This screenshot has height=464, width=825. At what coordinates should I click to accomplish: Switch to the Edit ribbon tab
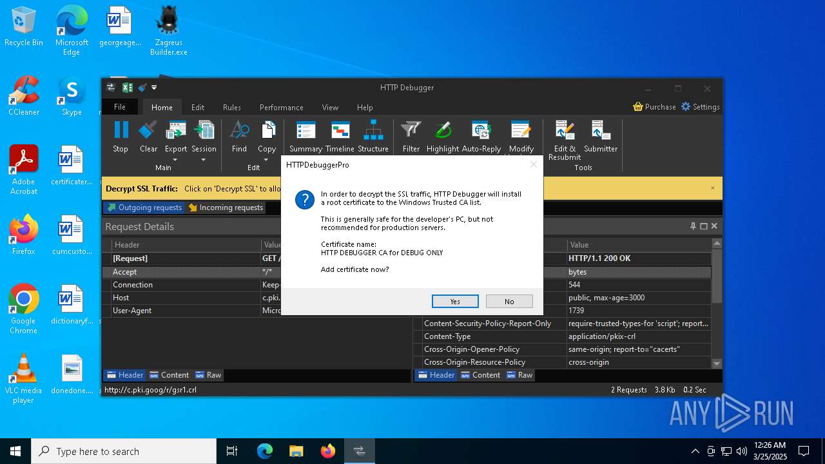coord(198,108)
